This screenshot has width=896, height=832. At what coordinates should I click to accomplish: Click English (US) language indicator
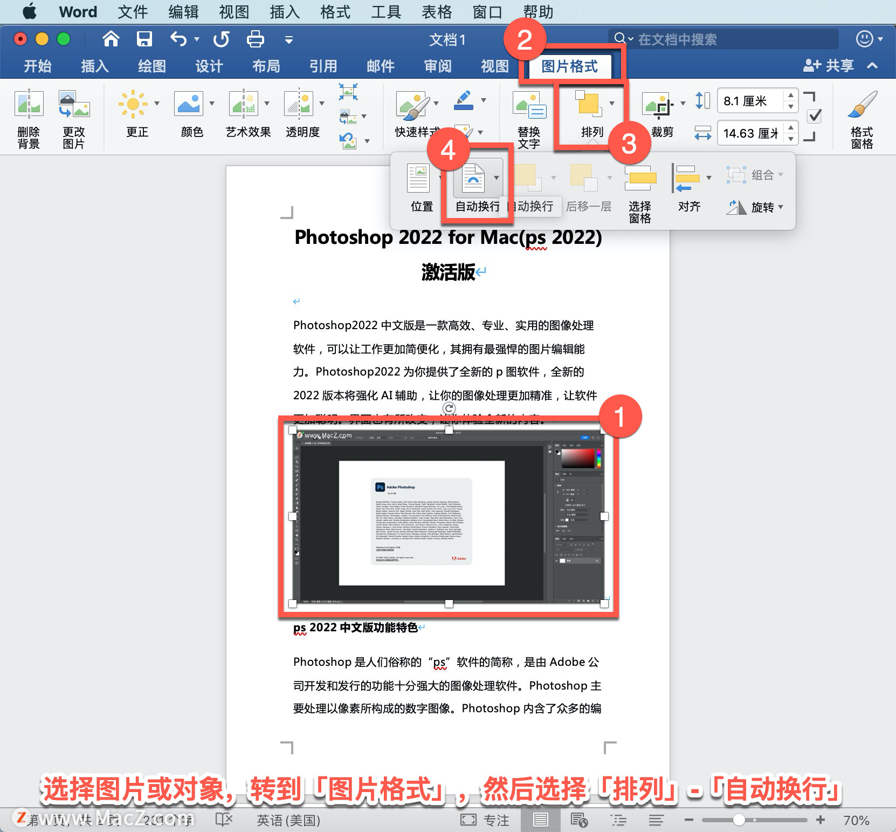288,820
